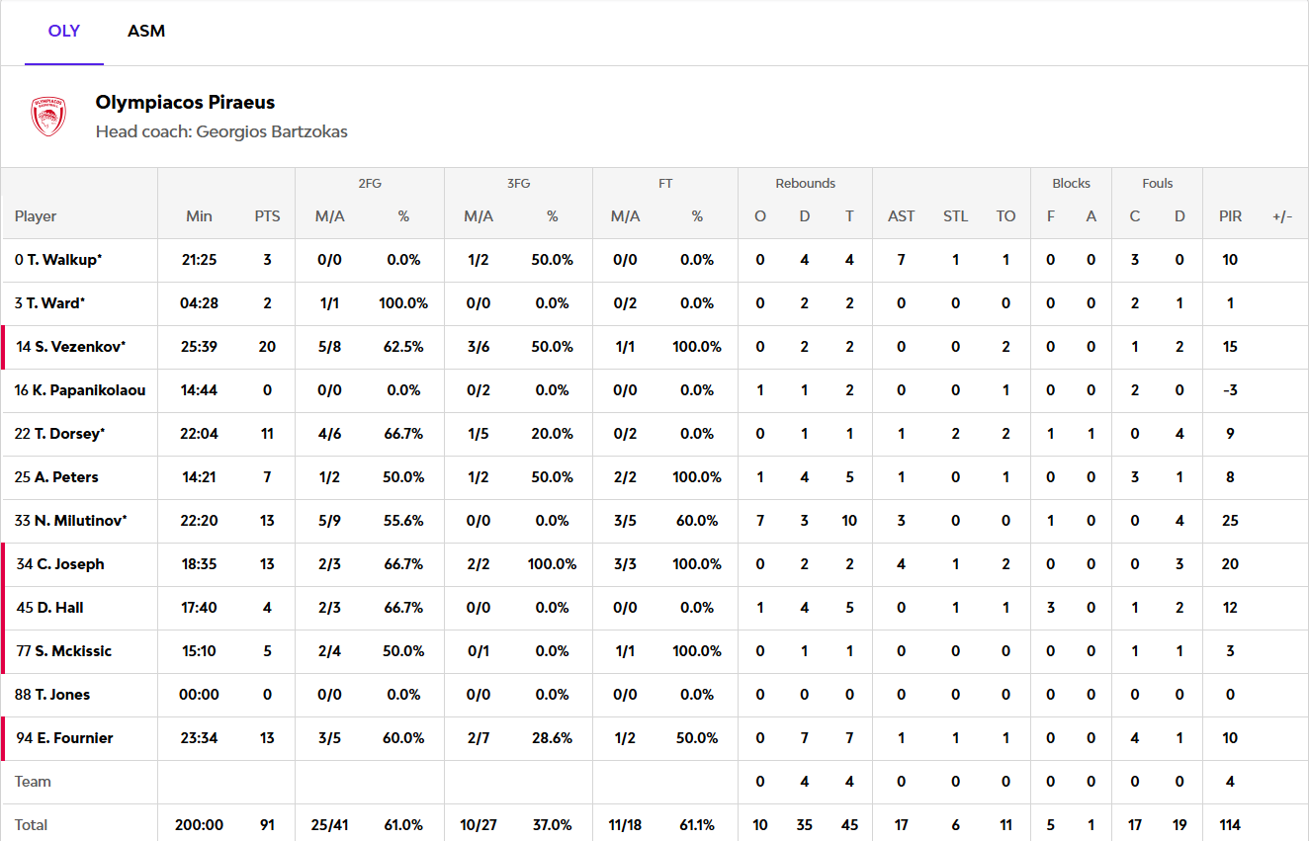Click the Min column header

[199, 216]
